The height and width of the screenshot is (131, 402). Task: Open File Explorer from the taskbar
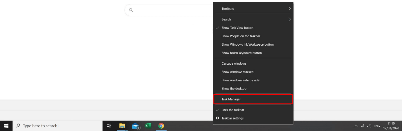[122, 126]
